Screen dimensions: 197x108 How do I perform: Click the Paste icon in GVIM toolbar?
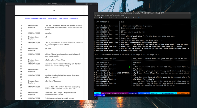click(114, 17)
